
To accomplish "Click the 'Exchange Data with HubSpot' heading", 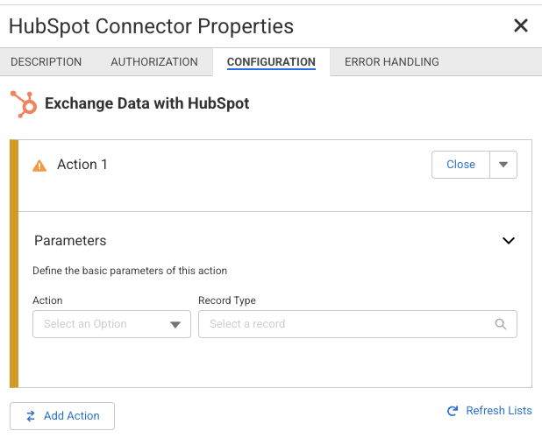I will 147,103.
